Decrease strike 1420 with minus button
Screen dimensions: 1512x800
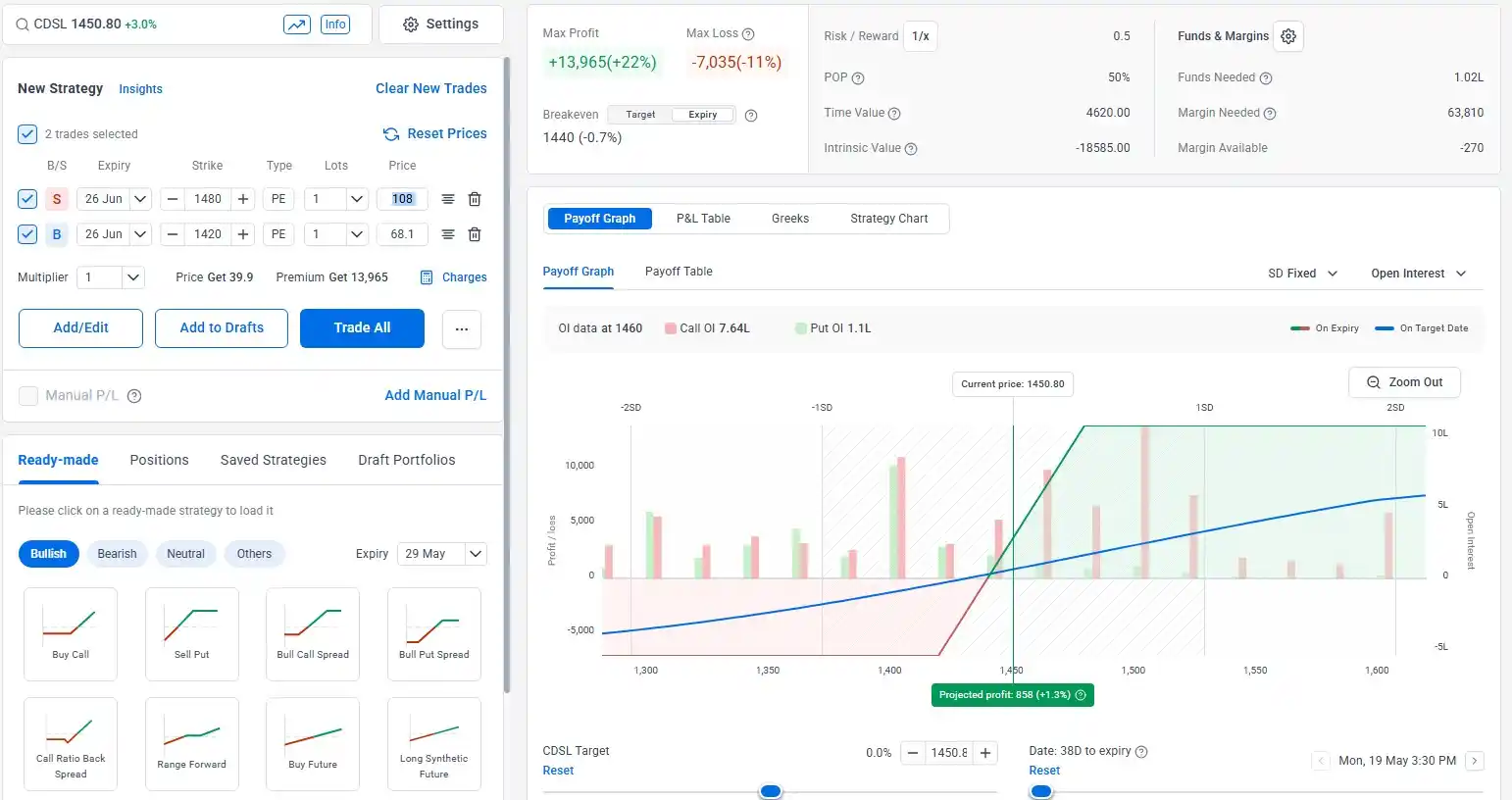pos(173,234)
